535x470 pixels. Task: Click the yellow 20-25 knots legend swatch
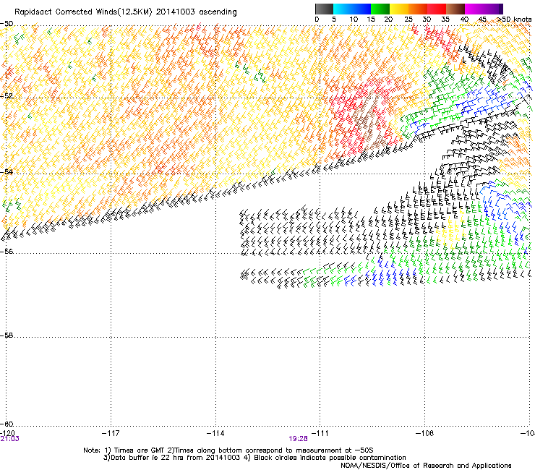point(399,9)
